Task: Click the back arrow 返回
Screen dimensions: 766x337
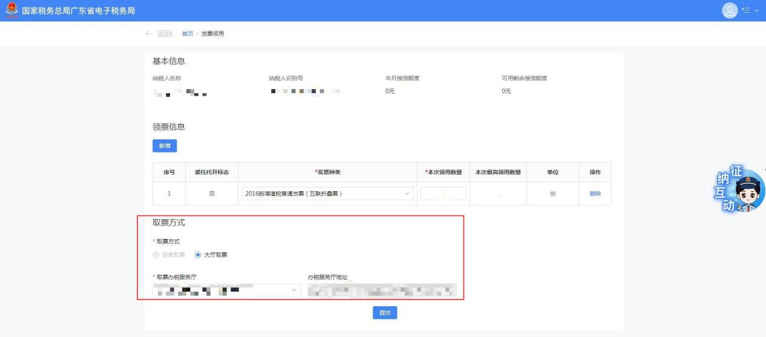Action: (159, 33)
